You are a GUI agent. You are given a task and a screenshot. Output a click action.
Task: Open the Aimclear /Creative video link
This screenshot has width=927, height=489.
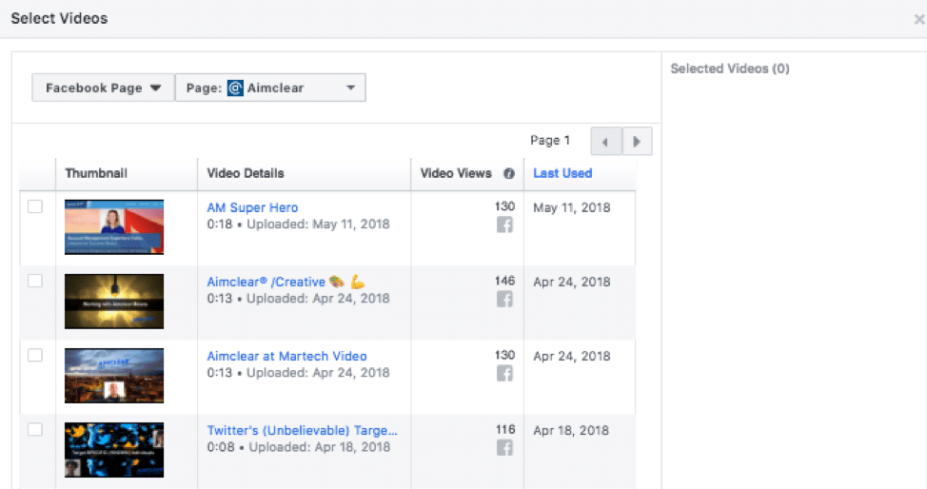286,282
